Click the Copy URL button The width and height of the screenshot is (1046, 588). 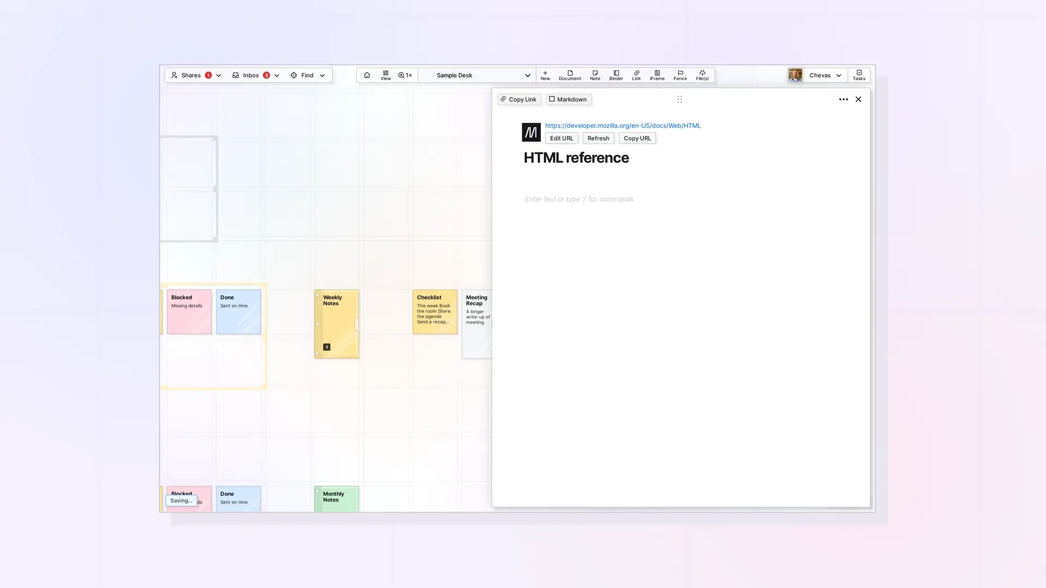click(637, 138)
